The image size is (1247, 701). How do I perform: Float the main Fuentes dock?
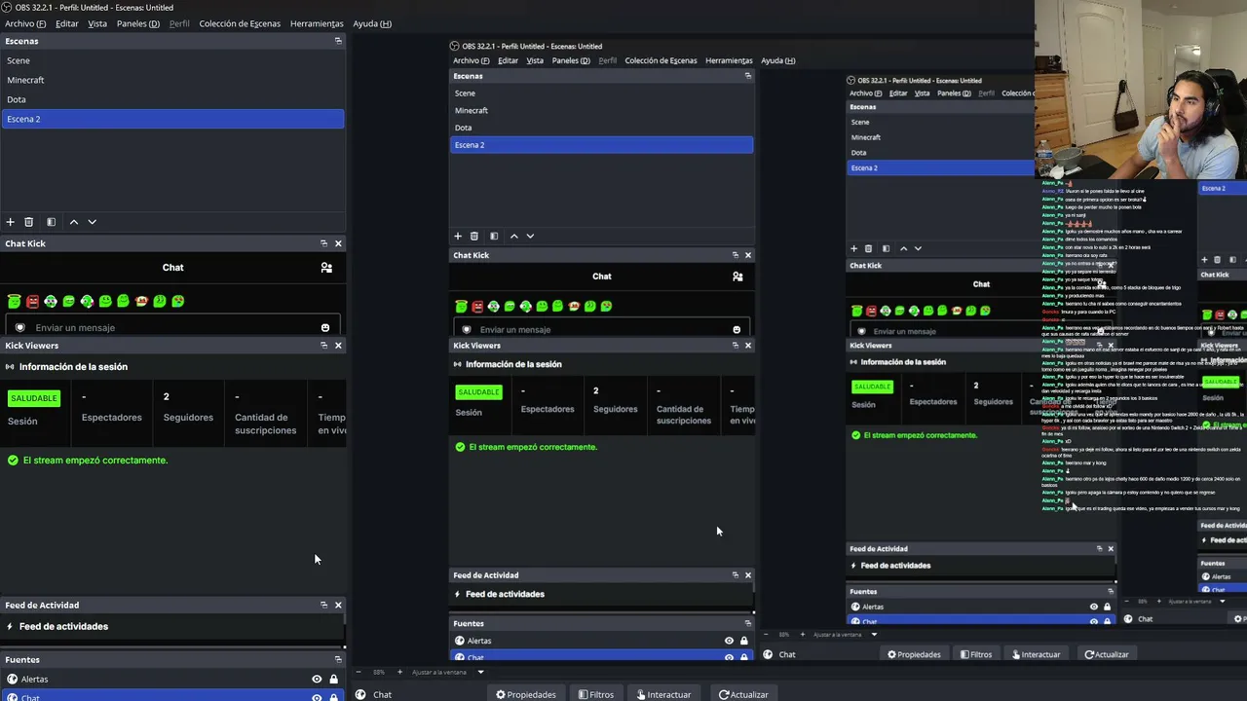pyautogui.click(x=338, y=659)
